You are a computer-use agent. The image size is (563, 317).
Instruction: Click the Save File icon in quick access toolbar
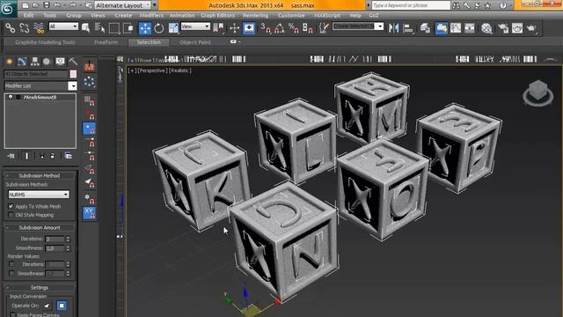click(x=47, y=5)
